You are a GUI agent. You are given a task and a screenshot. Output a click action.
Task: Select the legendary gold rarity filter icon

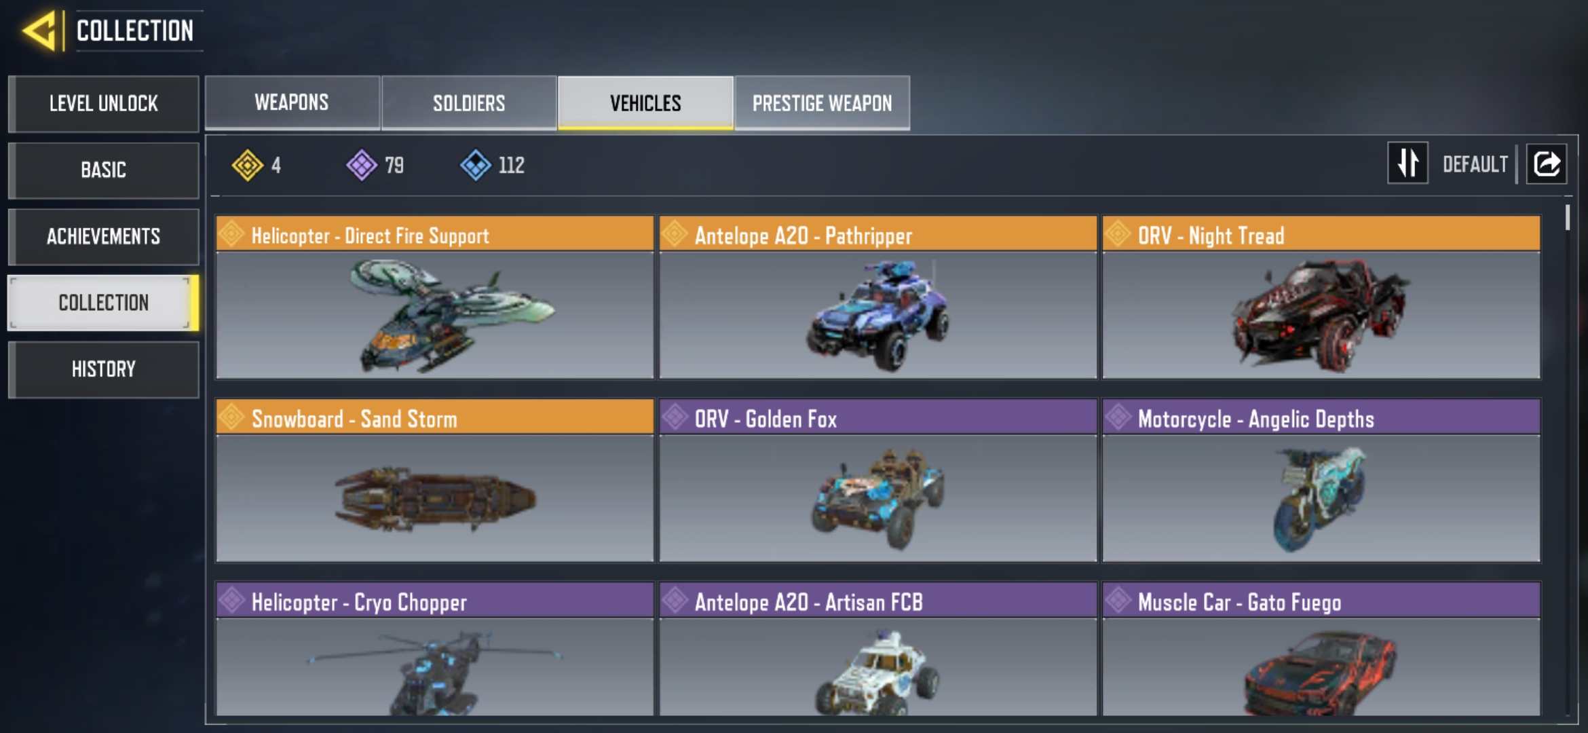point(247,165)
